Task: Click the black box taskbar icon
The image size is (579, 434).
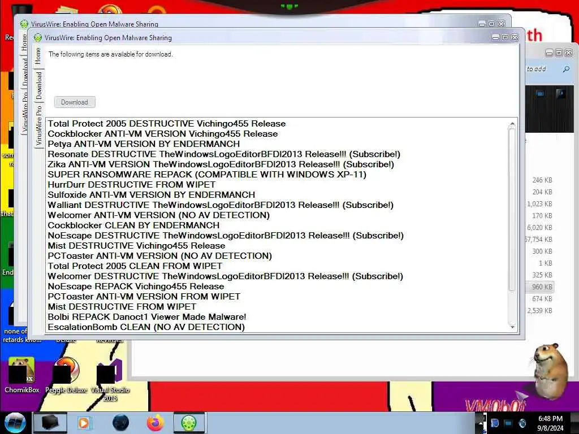Action: (50, 423)
